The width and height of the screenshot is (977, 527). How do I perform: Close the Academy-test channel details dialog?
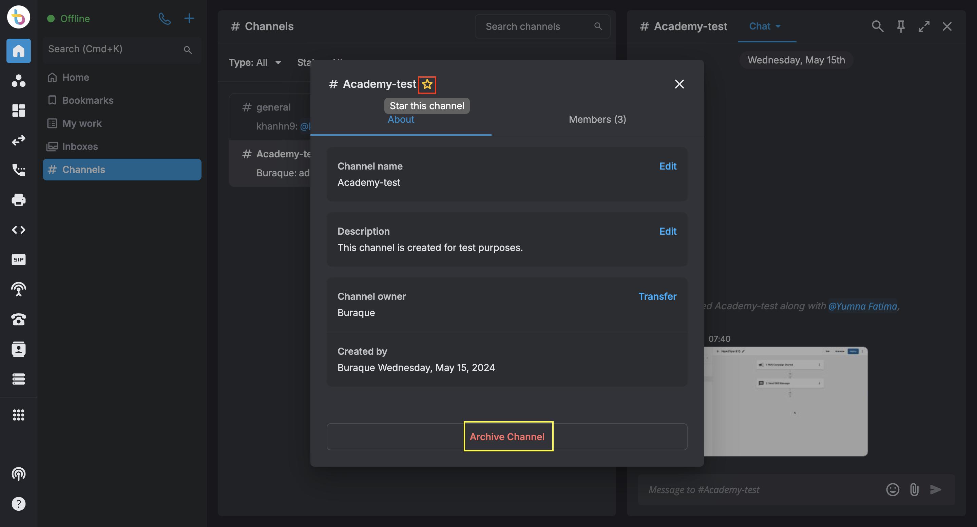(x=679, y=84)
